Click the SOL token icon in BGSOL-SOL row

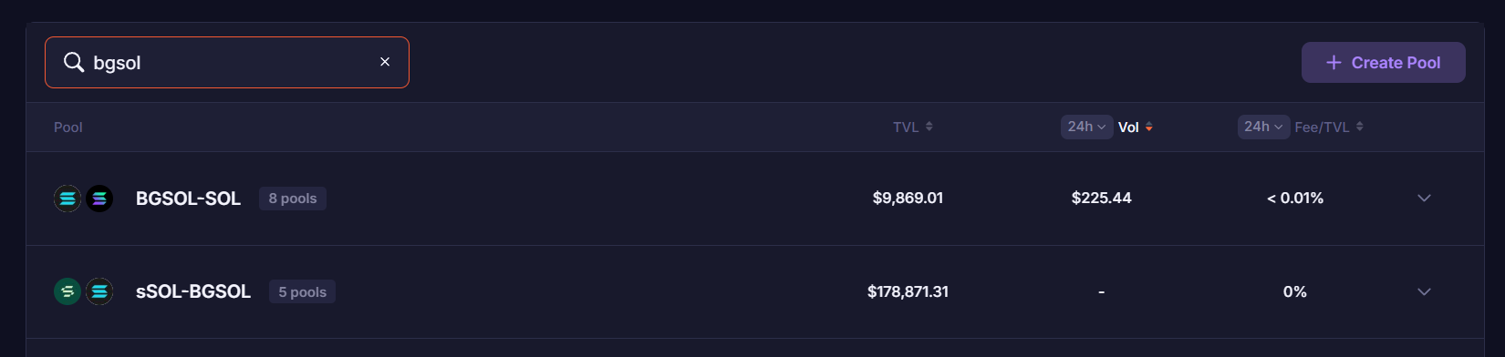pyautogui.click(x=99, y=198)
